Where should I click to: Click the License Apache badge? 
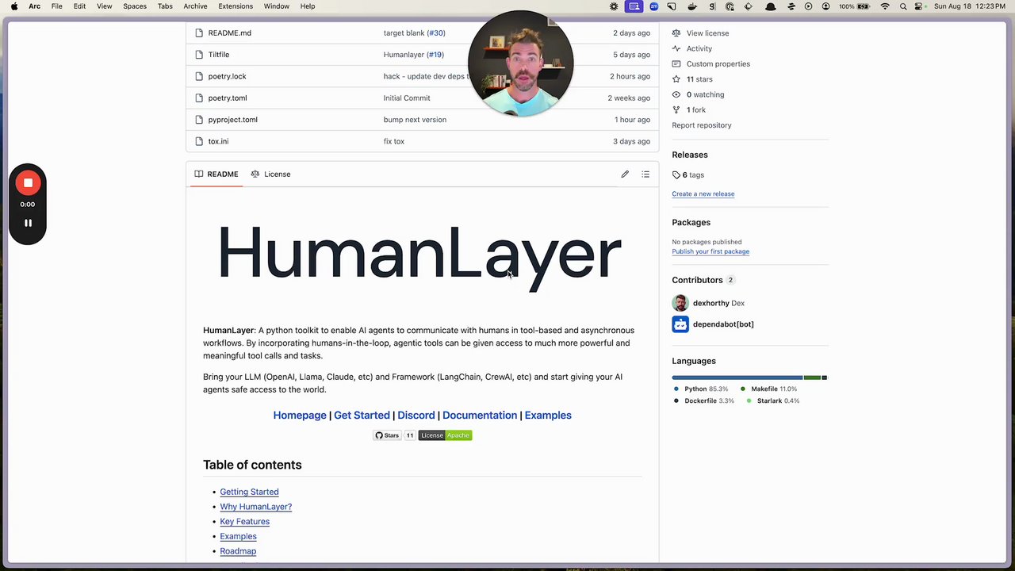[445, 435]
